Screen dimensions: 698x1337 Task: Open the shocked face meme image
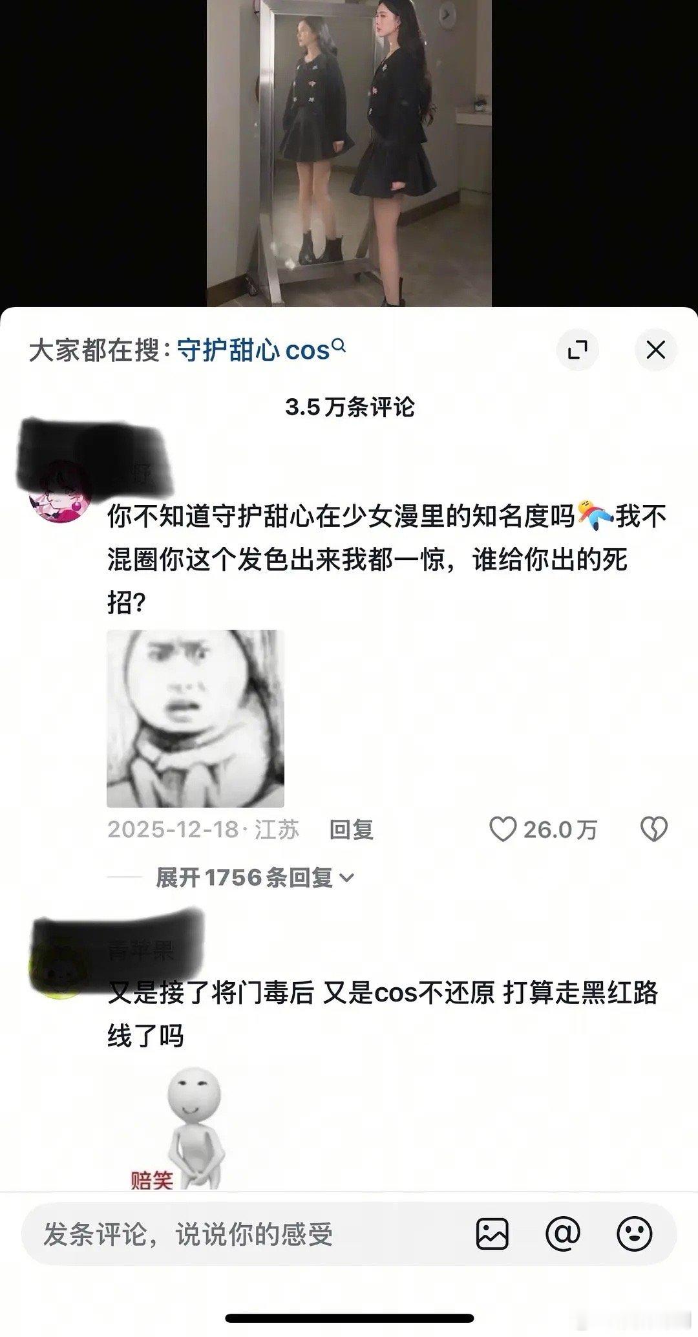[x=195, y=718]
